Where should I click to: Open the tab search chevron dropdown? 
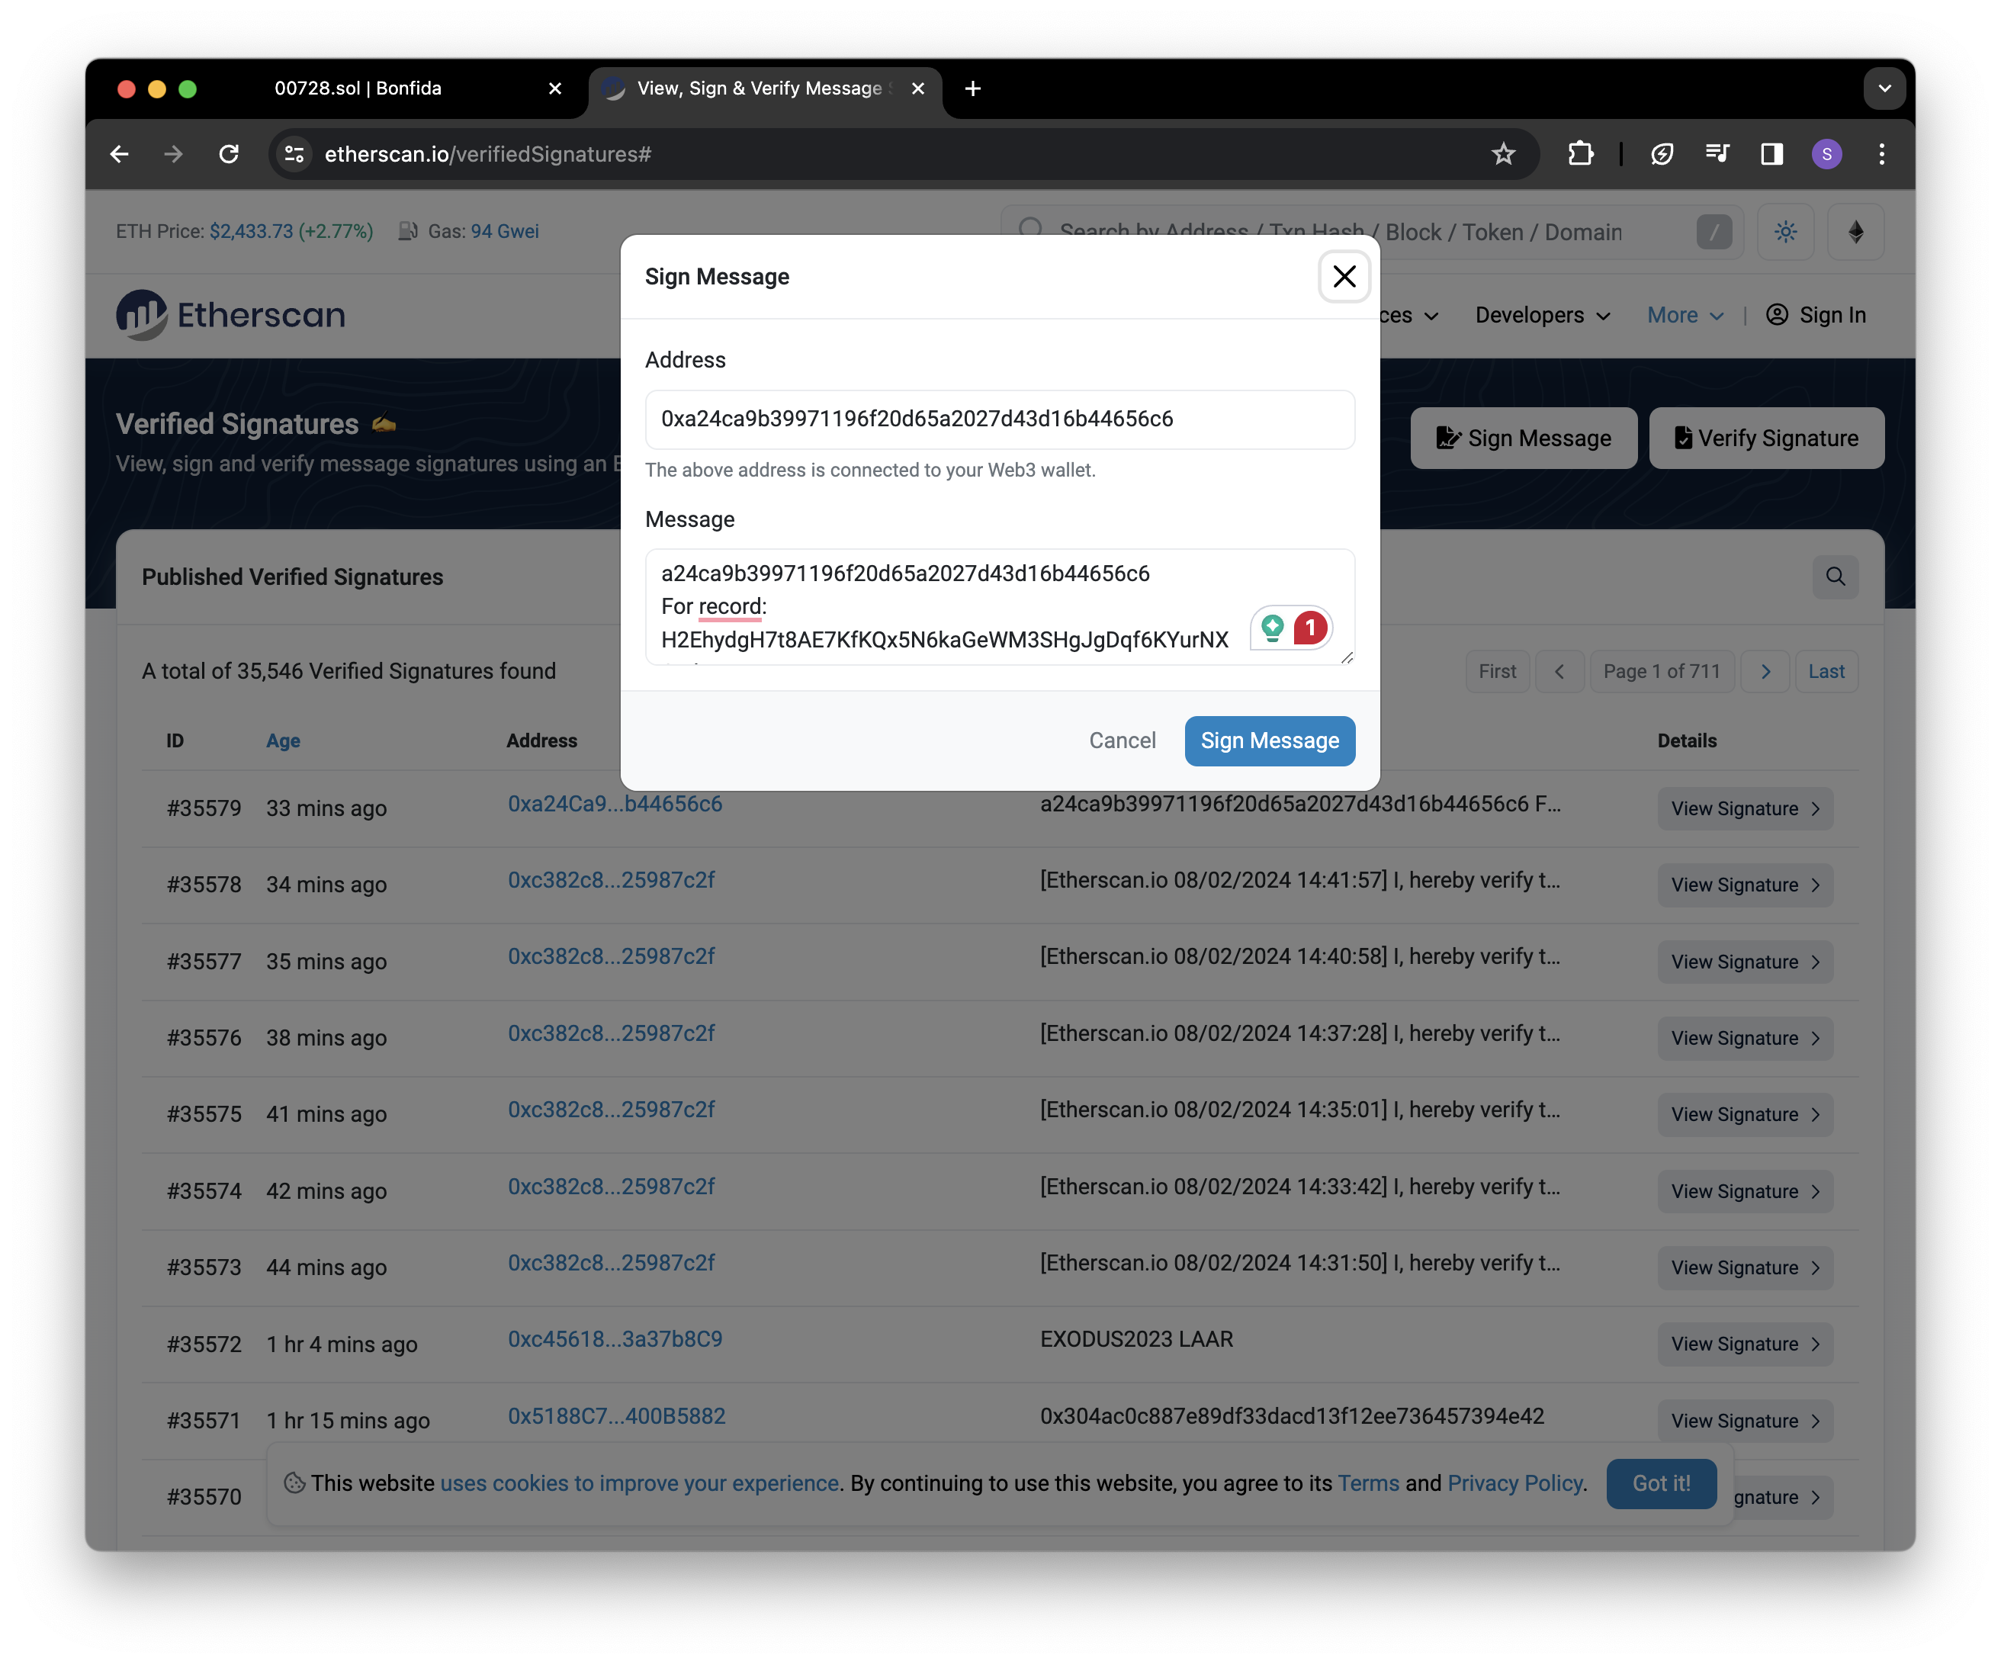click(x=1884, y=88)
